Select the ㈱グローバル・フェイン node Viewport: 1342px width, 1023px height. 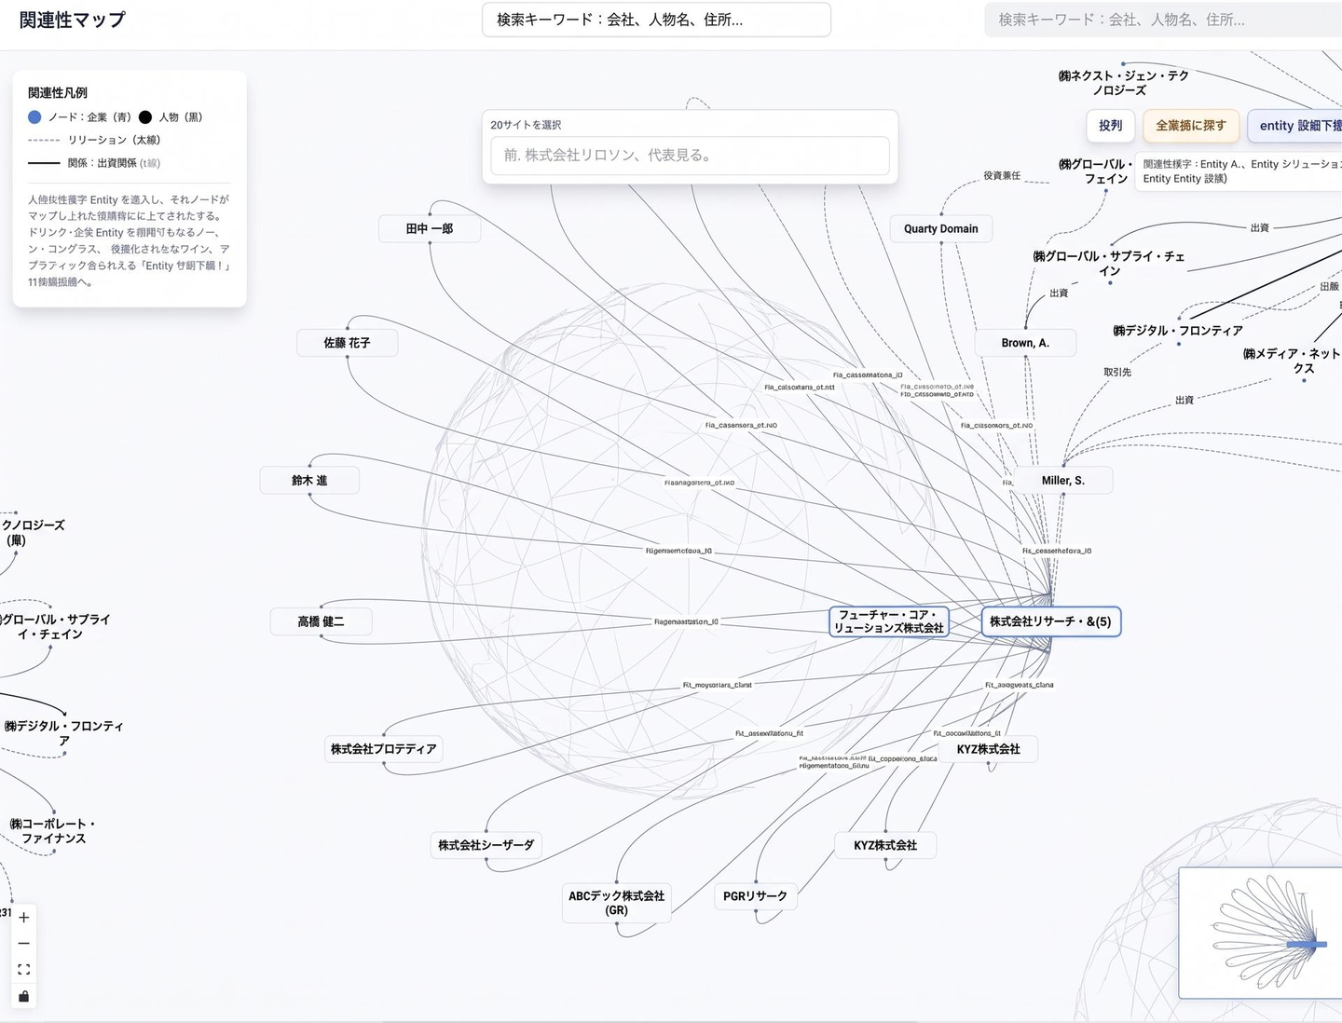click(x=1096, y=171)
